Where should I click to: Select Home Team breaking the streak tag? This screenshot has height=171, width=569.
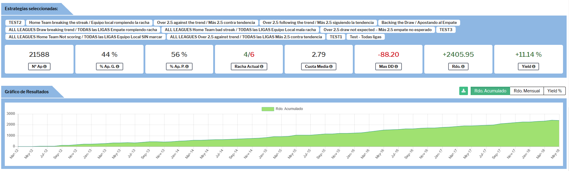(89, 23)
